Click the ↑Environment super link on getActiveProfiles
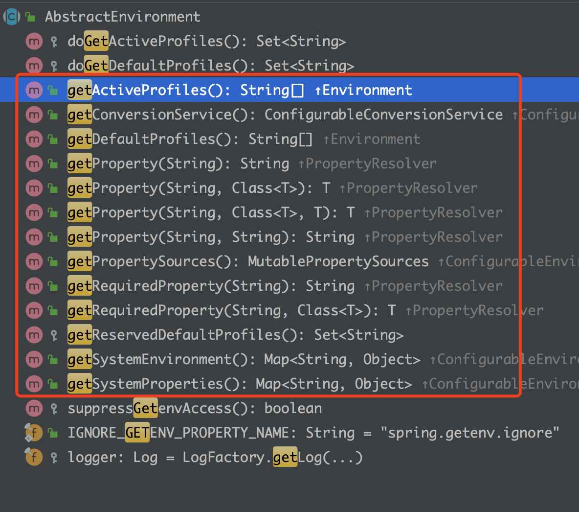The width and height of the screenshot is (579, 512). 363,90
